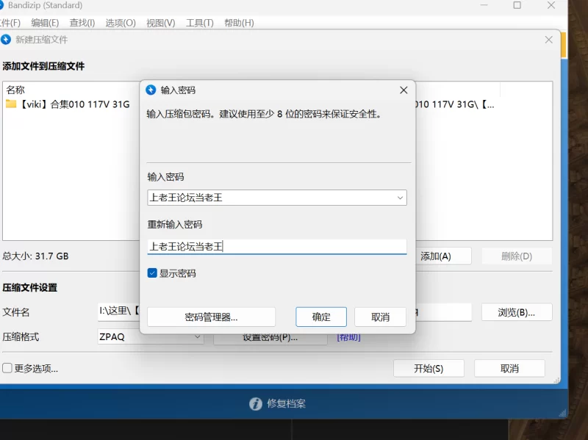The width and height of the screenshot is (588, 440).
Task: Enable the 更多选项 checkbox
Action: tap(7, 368)
